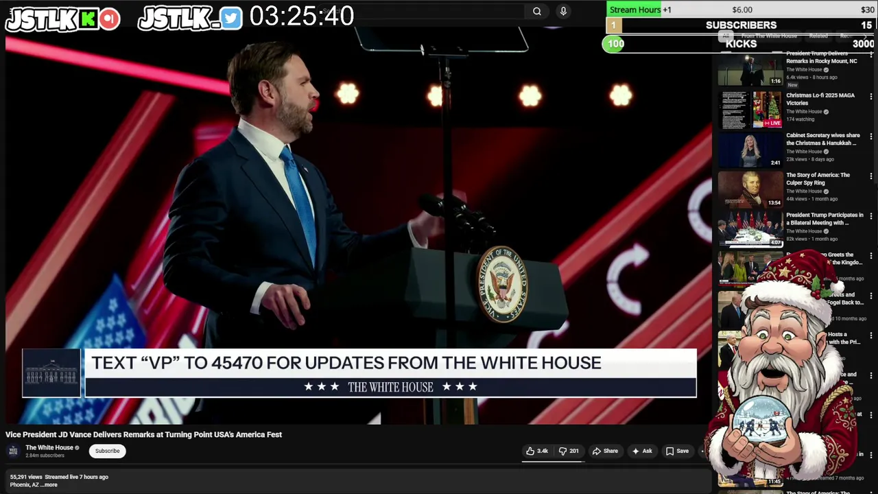Screen dimensions: 878x494
Task: Click title 'Christmas Lo-fi 2025 MAGA Victories'
Action: tap(820, 99)
